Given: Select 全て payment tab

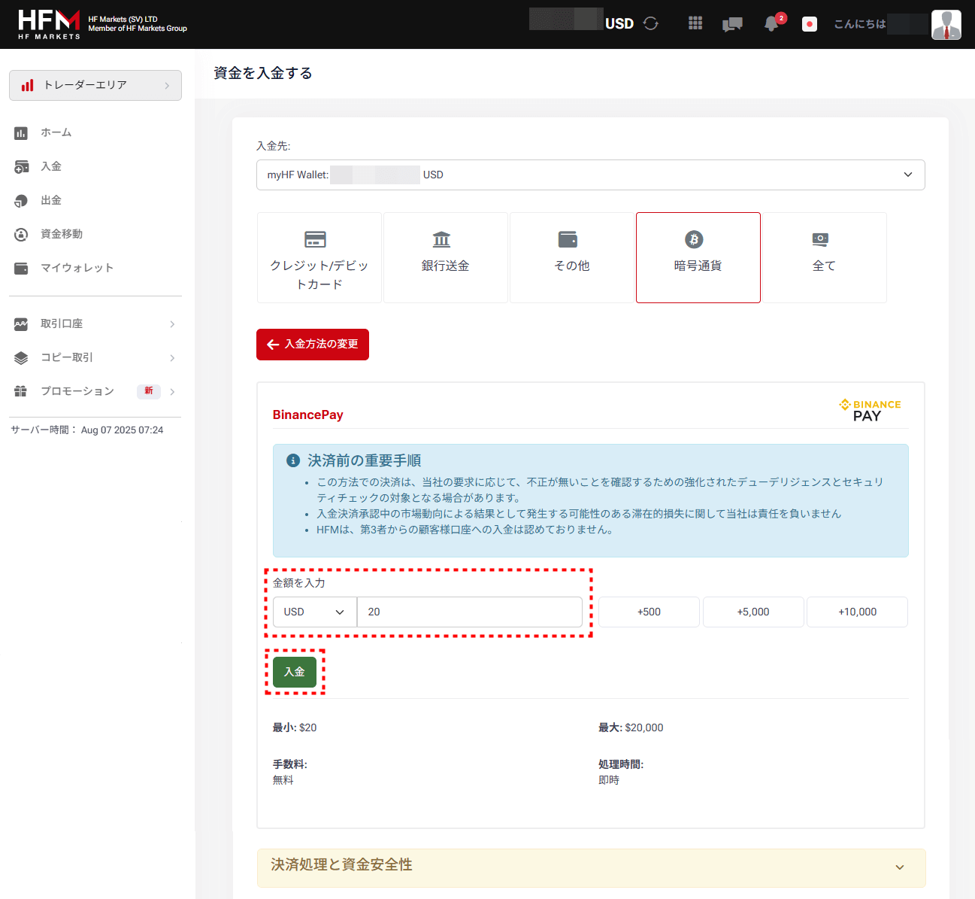Looking at the screenshot, I should pos(825,257).
